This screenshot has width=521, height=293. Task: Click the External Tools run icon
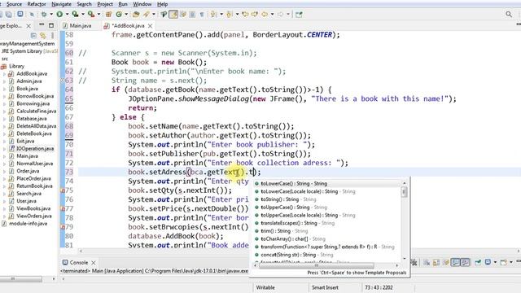(90, 15)
